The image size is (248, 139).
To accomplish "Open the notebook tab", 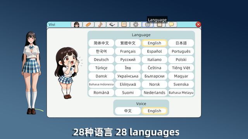I will [x=159, y=24].
